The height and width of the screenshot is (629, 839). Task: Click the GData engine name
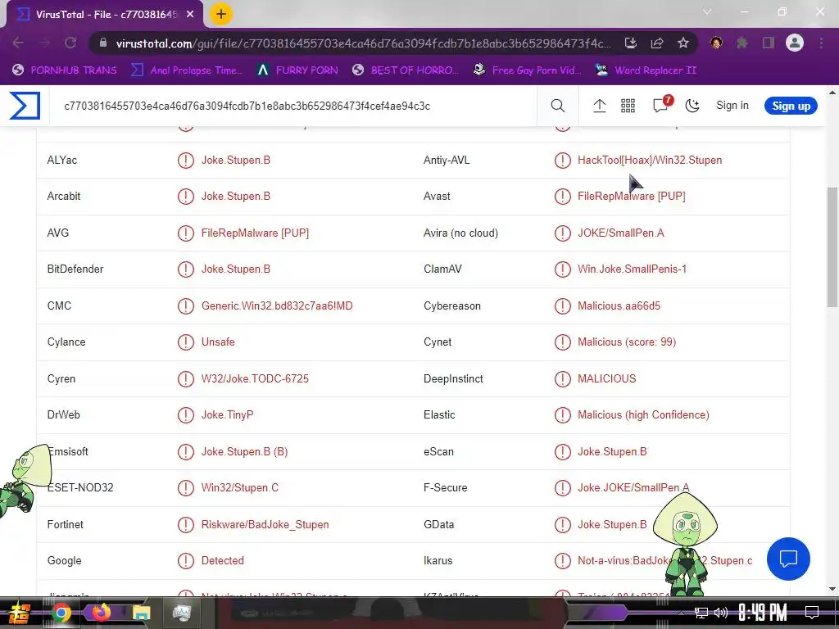pos(439,525)
